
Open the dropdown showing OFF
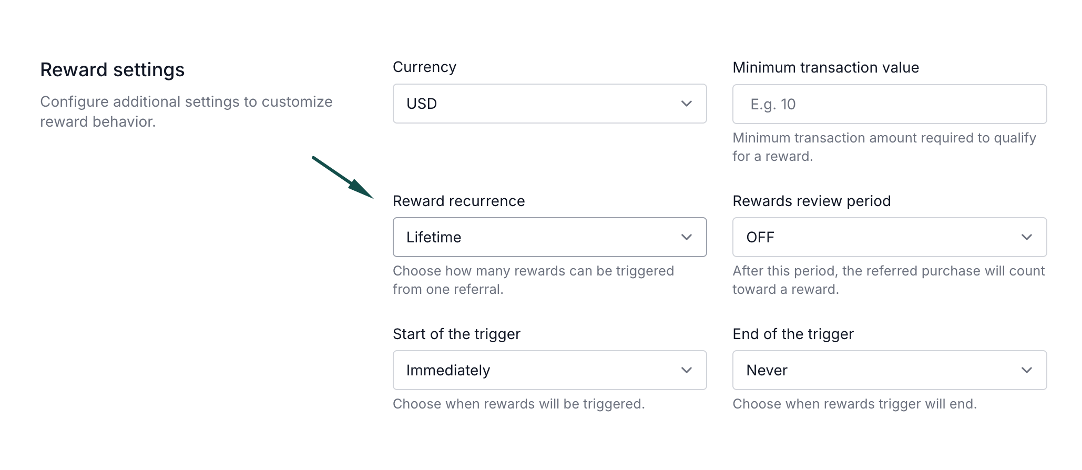[x=889, y=237]
